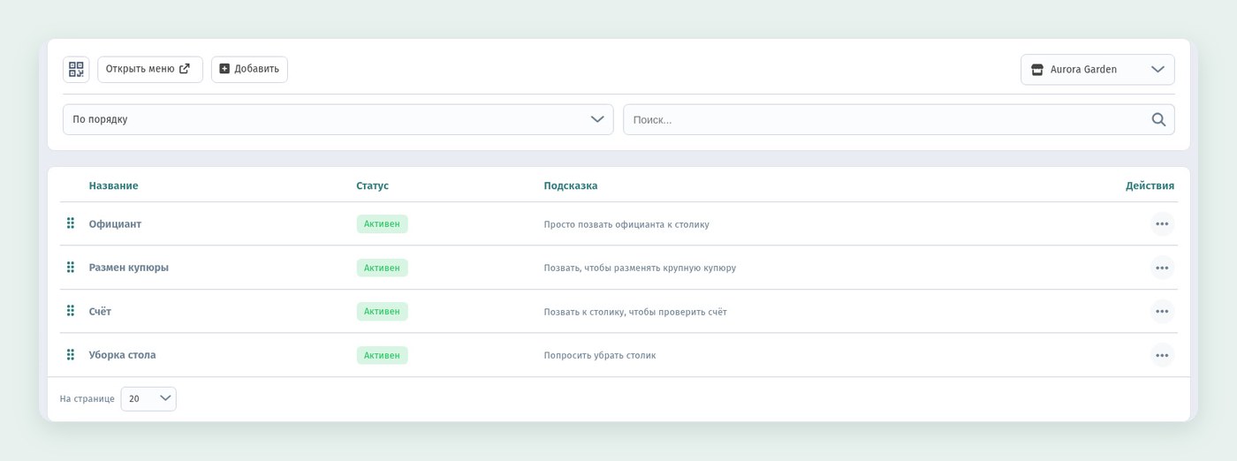Click drag handle of Уборка стола row

(x=71, y=354)
